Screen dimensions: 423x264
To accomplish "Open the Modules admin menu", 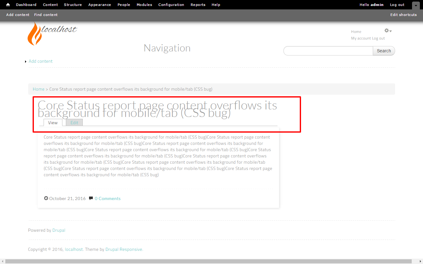I will [x=144, y=5].
